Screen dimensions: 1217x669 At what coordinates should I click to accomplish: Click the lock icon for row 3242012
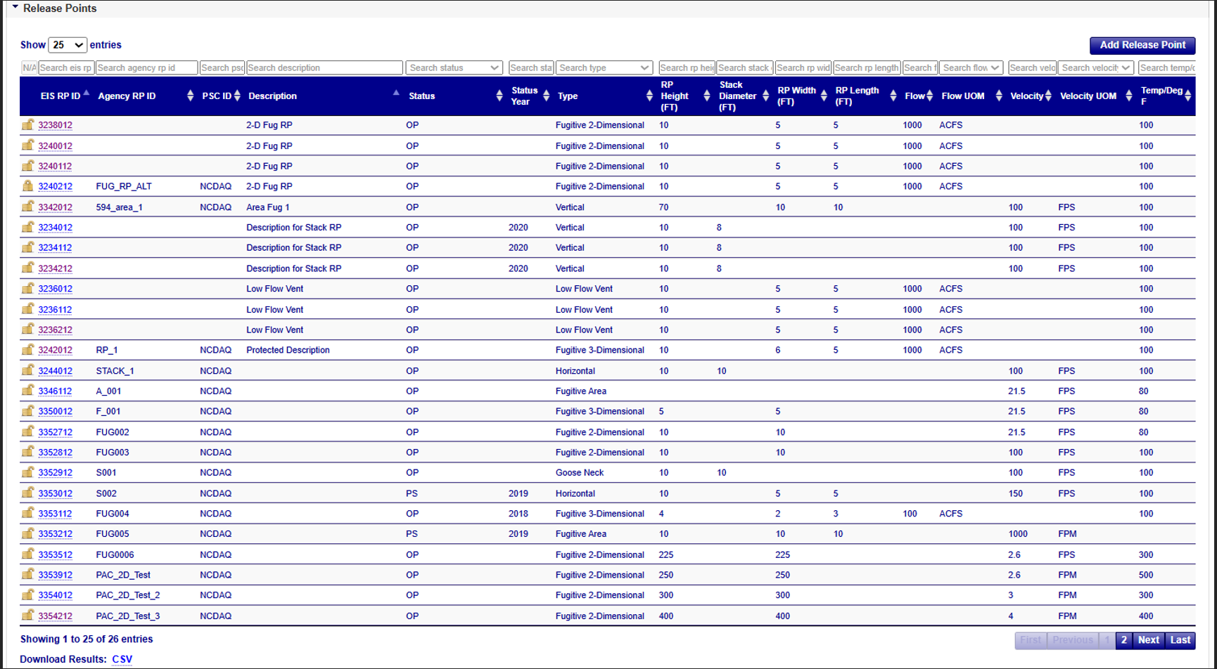tap(27, 349)
